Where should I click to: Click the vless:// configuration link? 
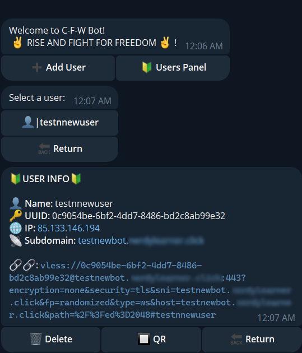click(x=128, y=290)
